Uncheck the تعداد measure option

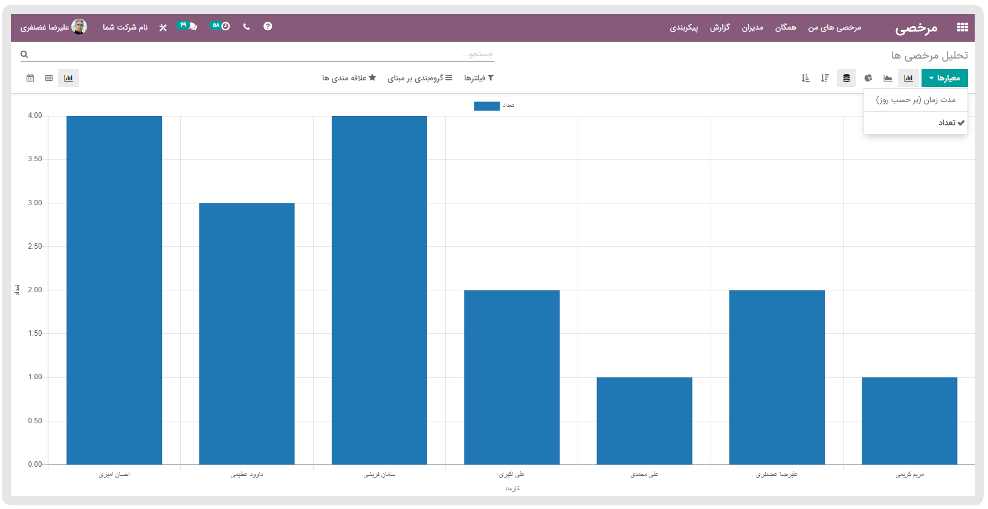pyautogui.click(x=947, y=123)
